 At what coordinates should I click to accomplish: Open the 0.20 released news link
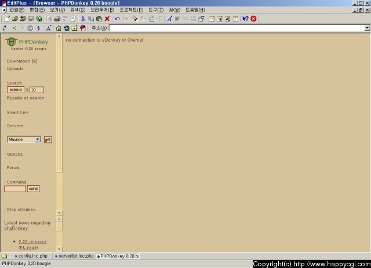(x=32, y=241)
